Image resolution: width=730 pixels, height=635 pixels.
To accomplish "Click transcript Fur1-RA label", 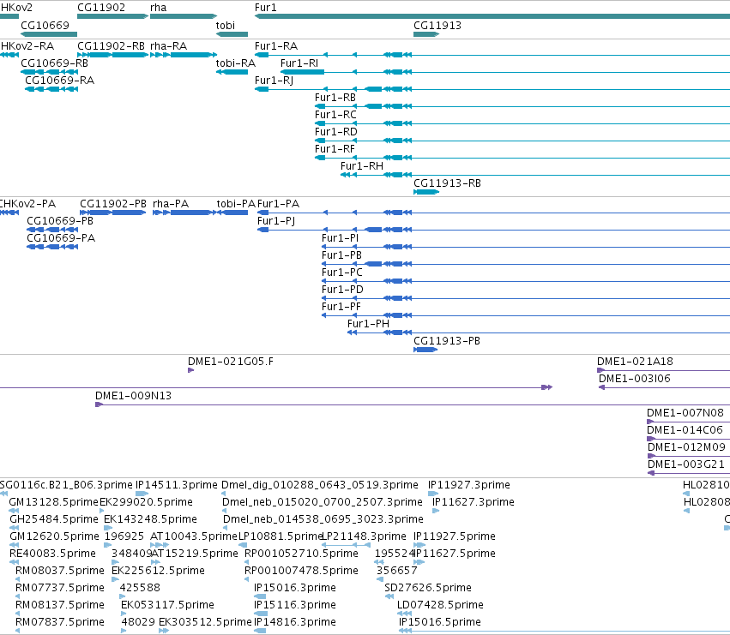I will pos(276,46).
